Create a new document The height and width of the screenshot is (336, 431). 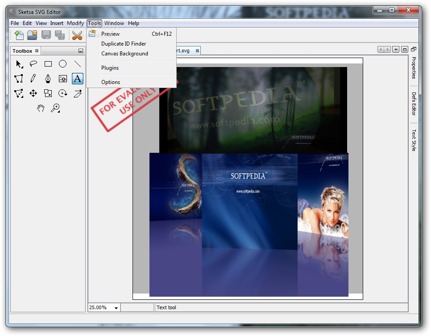[x=19, y=35]
